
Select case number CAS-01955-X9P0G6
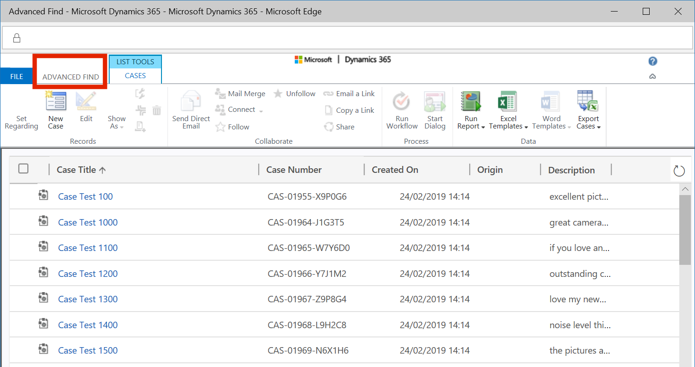tap(307, 196)
